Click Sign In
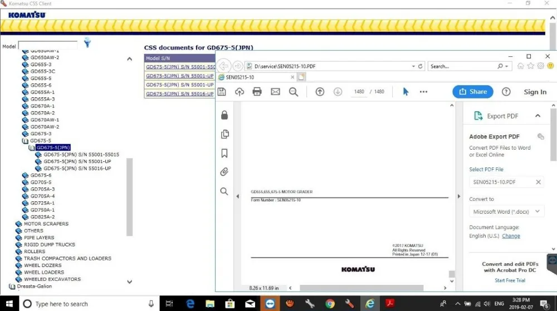The height and width of the screenshot is (311, 557). point(535,92)
